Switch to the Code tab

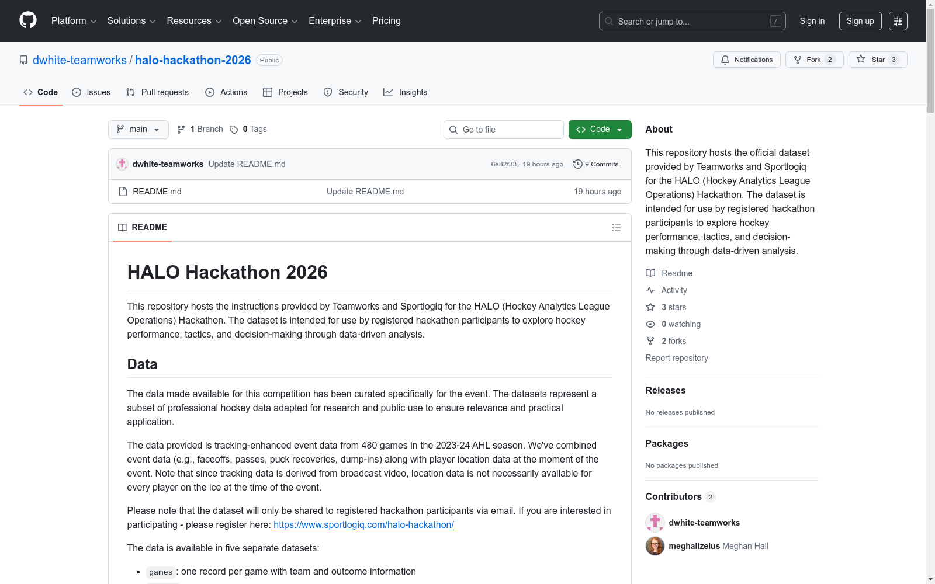(x=41, y=92)
